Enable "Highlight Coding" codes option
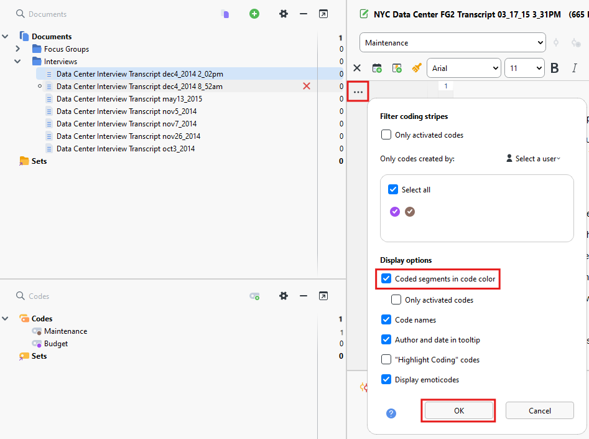 click(386, 359)
